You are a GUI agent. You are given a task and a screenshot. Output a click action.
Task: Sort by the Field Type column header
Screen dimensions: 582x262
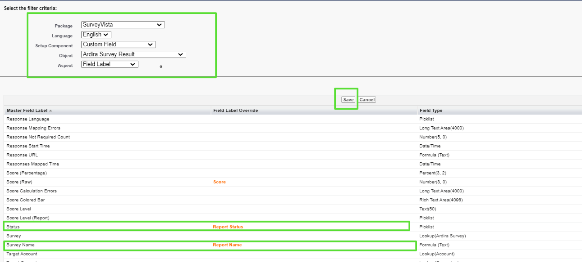(430, 110)
